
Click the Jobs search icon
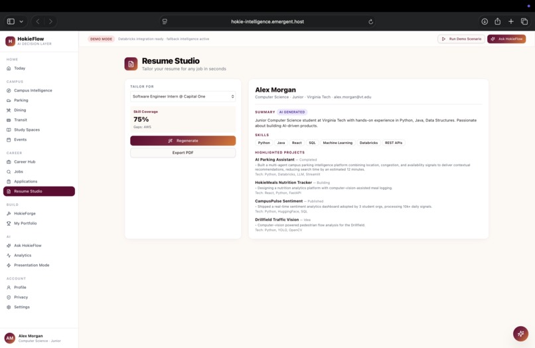coord(9,172)
